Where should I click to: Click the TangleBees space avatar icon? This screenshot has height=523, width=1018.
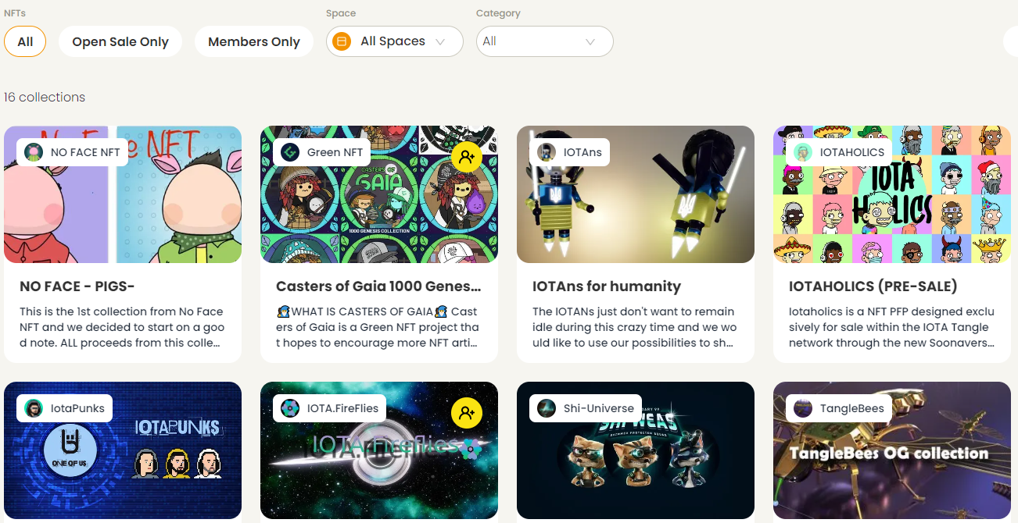click(x=803, y=408)
